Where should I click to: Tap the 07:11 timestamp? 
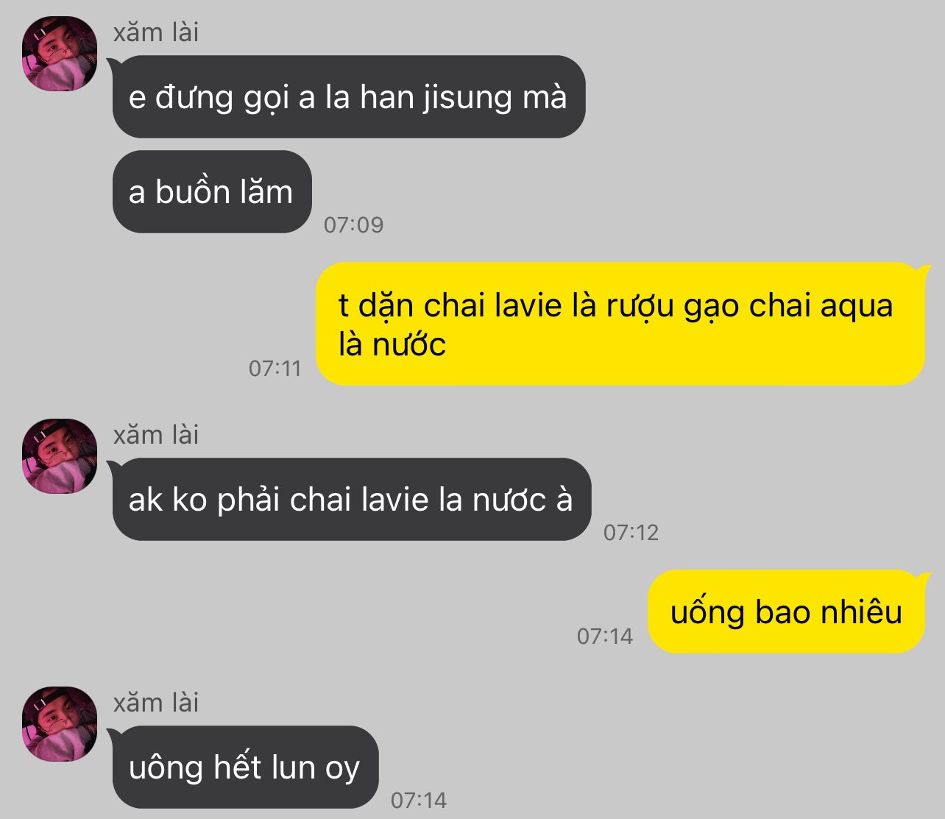click(x=275, y=368)
